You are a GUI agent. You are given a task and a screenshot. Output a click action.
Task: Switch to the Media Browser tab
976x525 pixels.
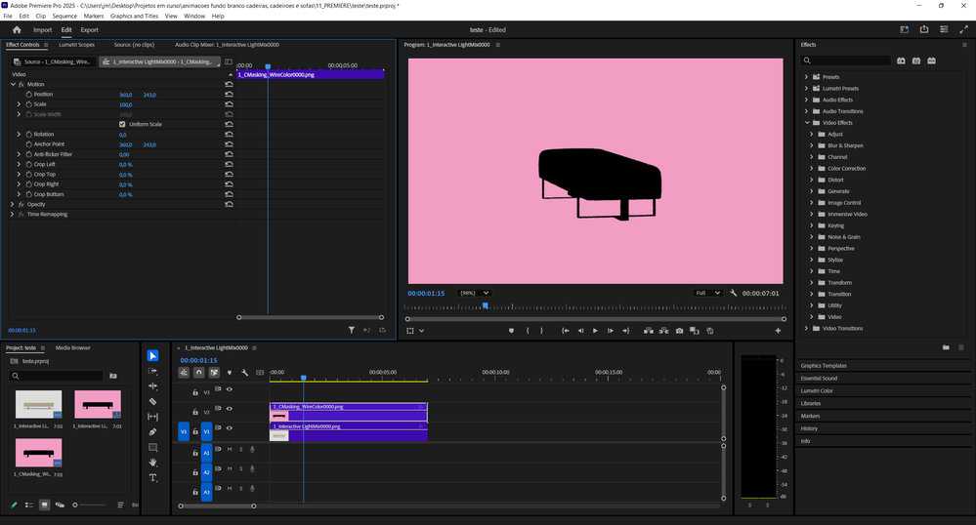coord(73,347)
